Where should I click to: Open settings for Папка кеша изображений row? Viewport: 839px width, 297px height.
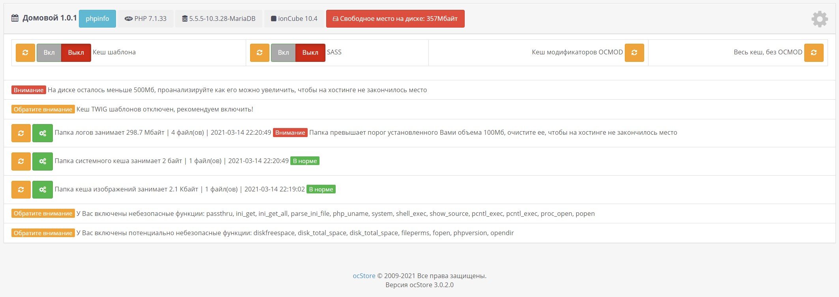click(43, 190)
